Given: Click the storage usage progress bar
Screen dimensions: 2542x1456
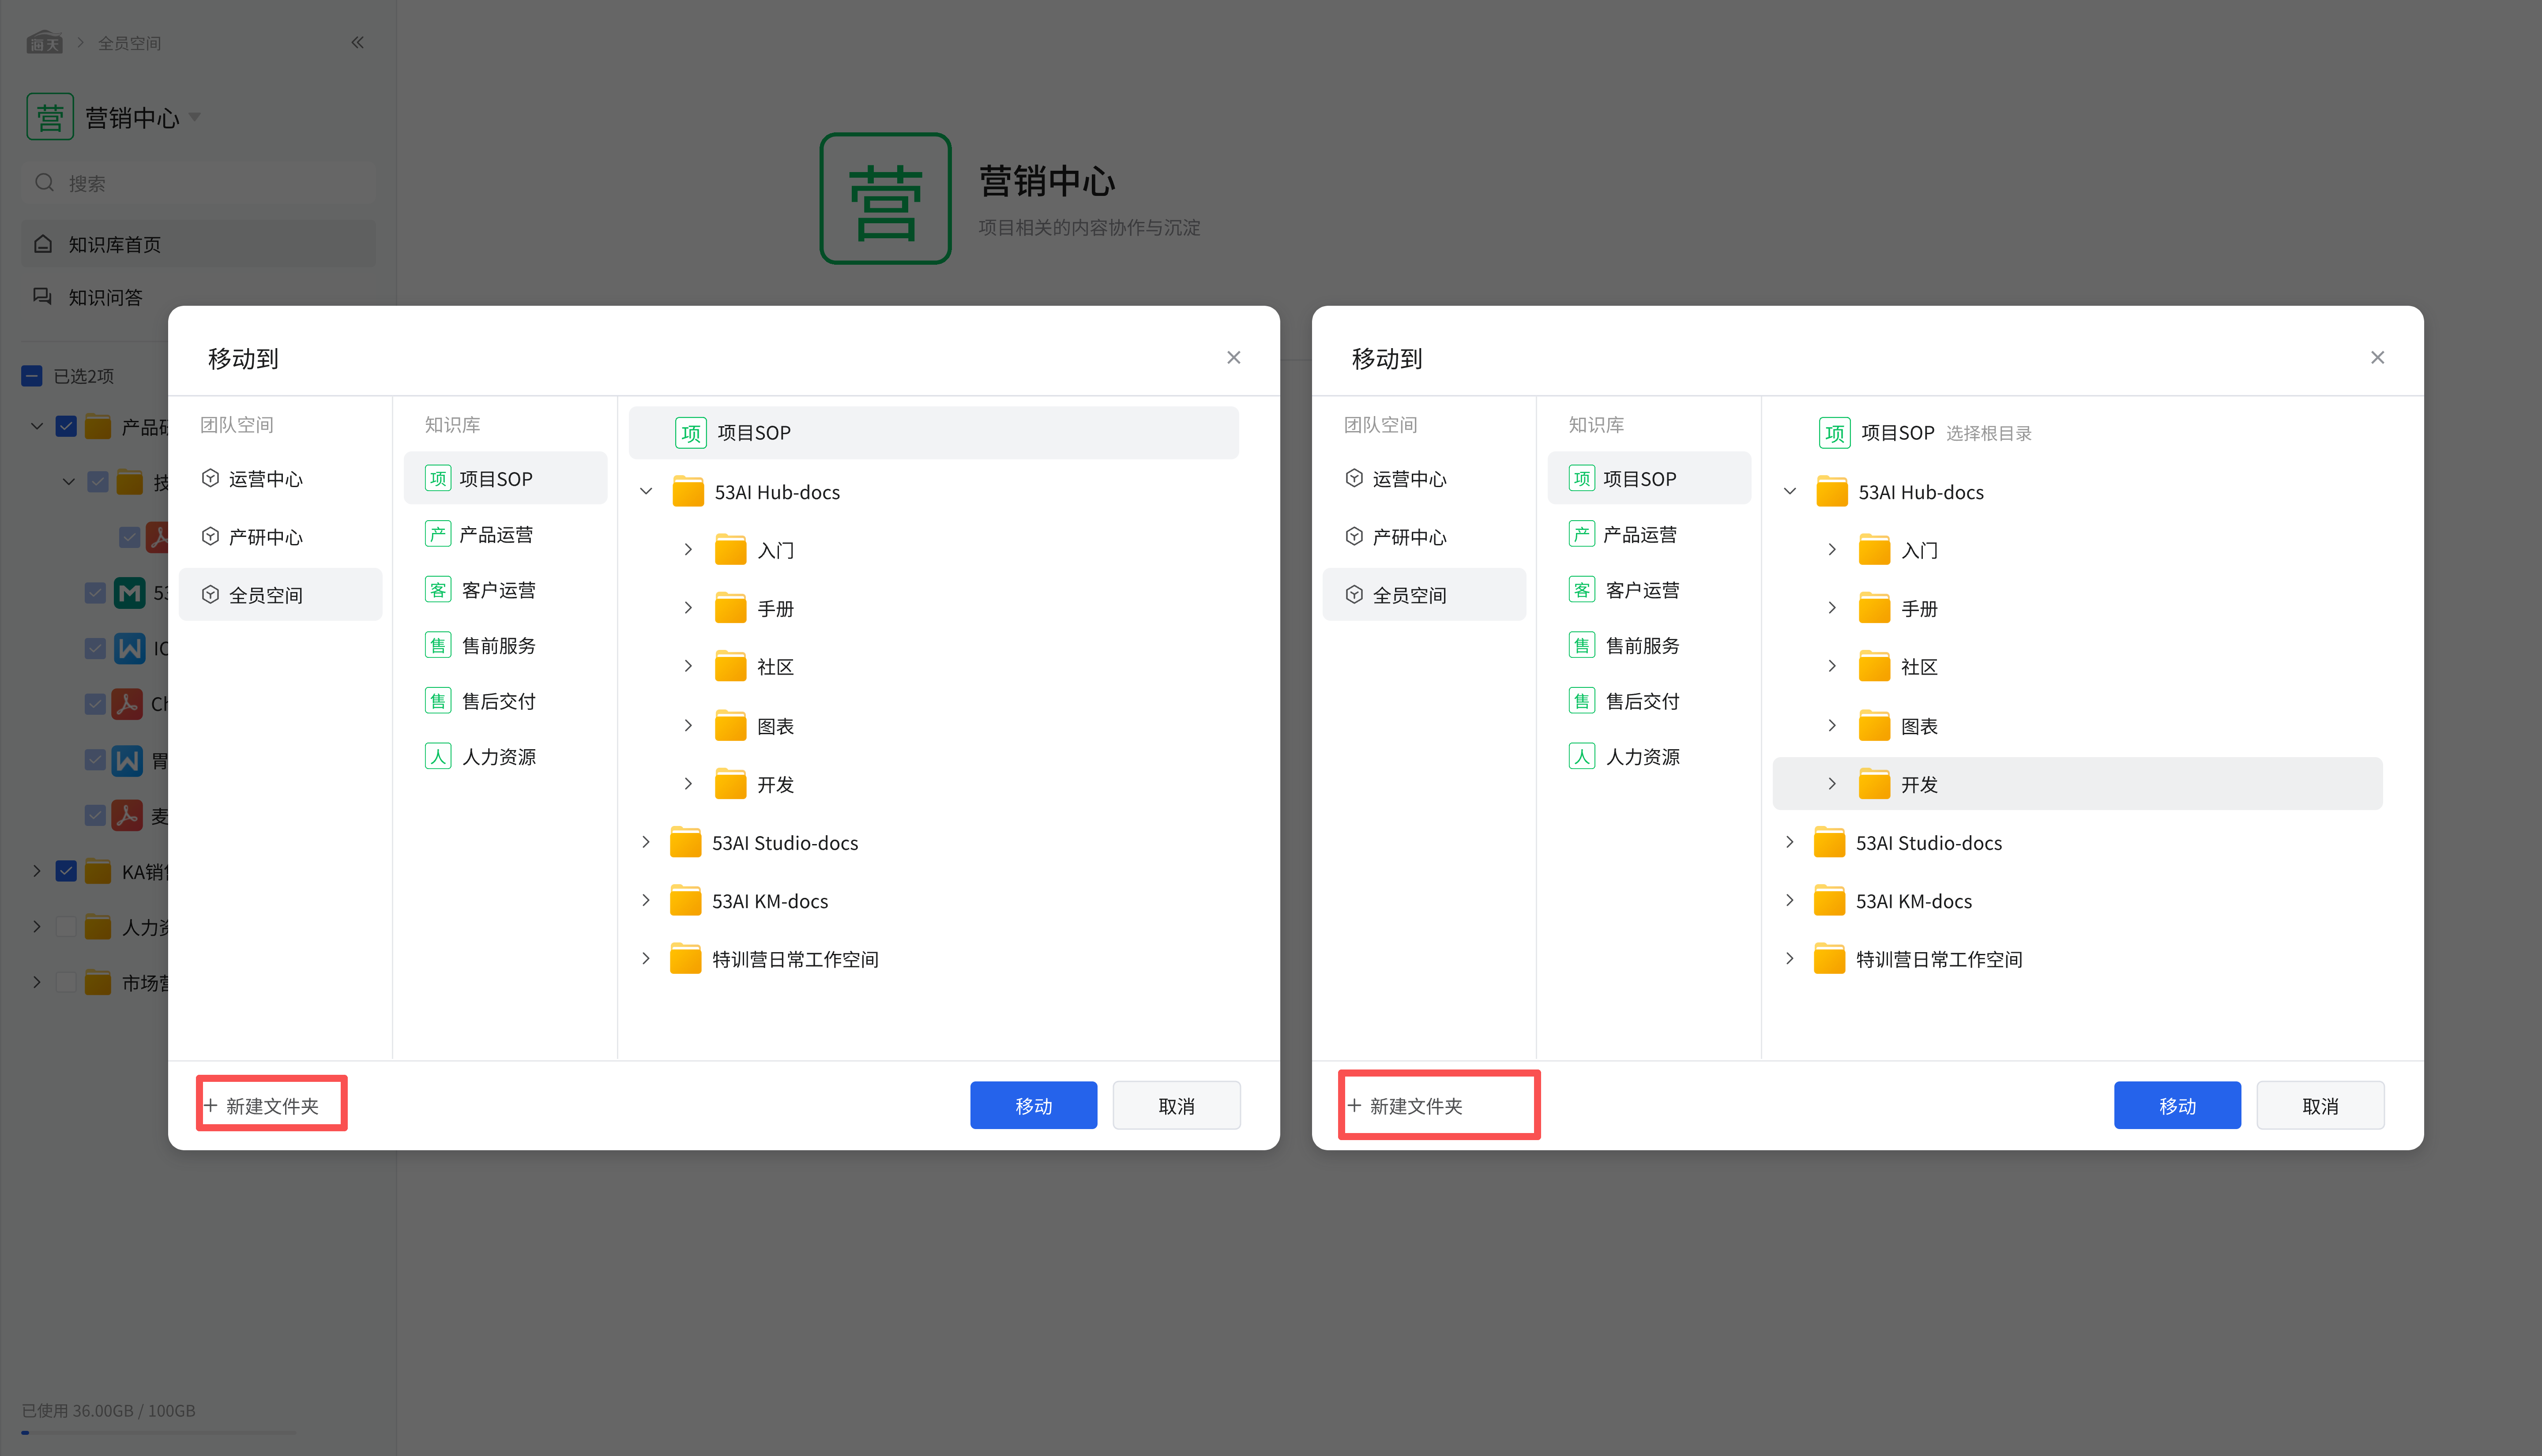Looking at the screenshot, I should [x=158, y=1433].
